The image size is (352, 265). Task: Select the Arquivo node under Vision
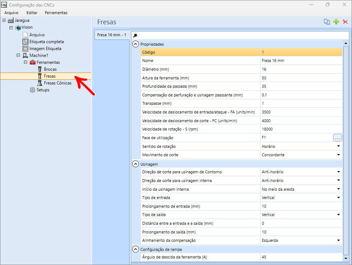[x=37, y=35]
